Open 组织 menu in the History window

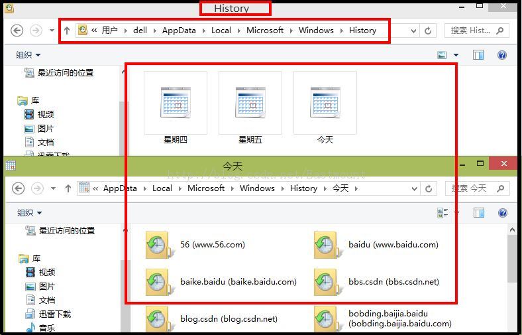point(28,54)
